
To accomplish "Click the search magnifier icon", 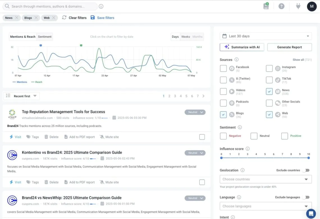I will [7, 6].
